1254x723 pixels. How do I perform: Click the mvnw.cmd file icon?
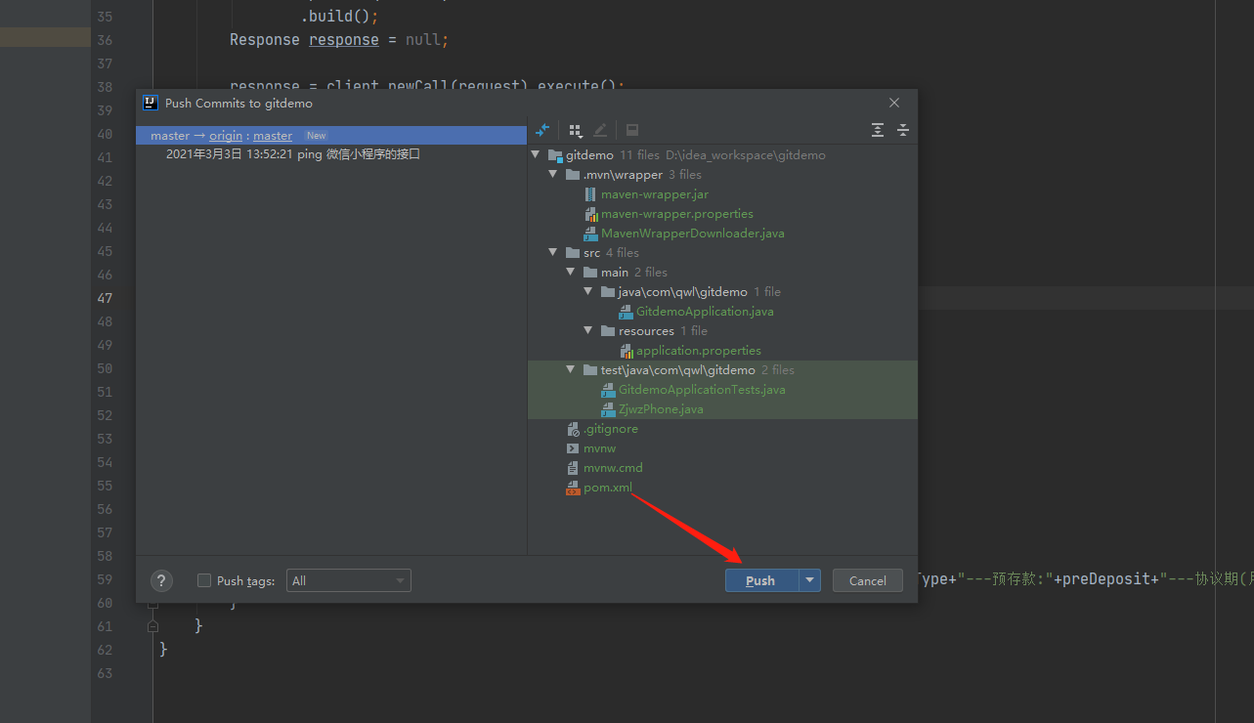tap(573, 468)
